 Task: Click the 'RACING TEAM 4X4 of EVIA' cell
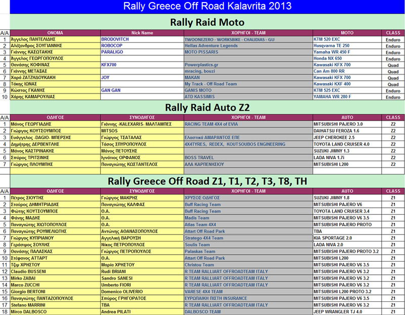[x=248, y=124]
